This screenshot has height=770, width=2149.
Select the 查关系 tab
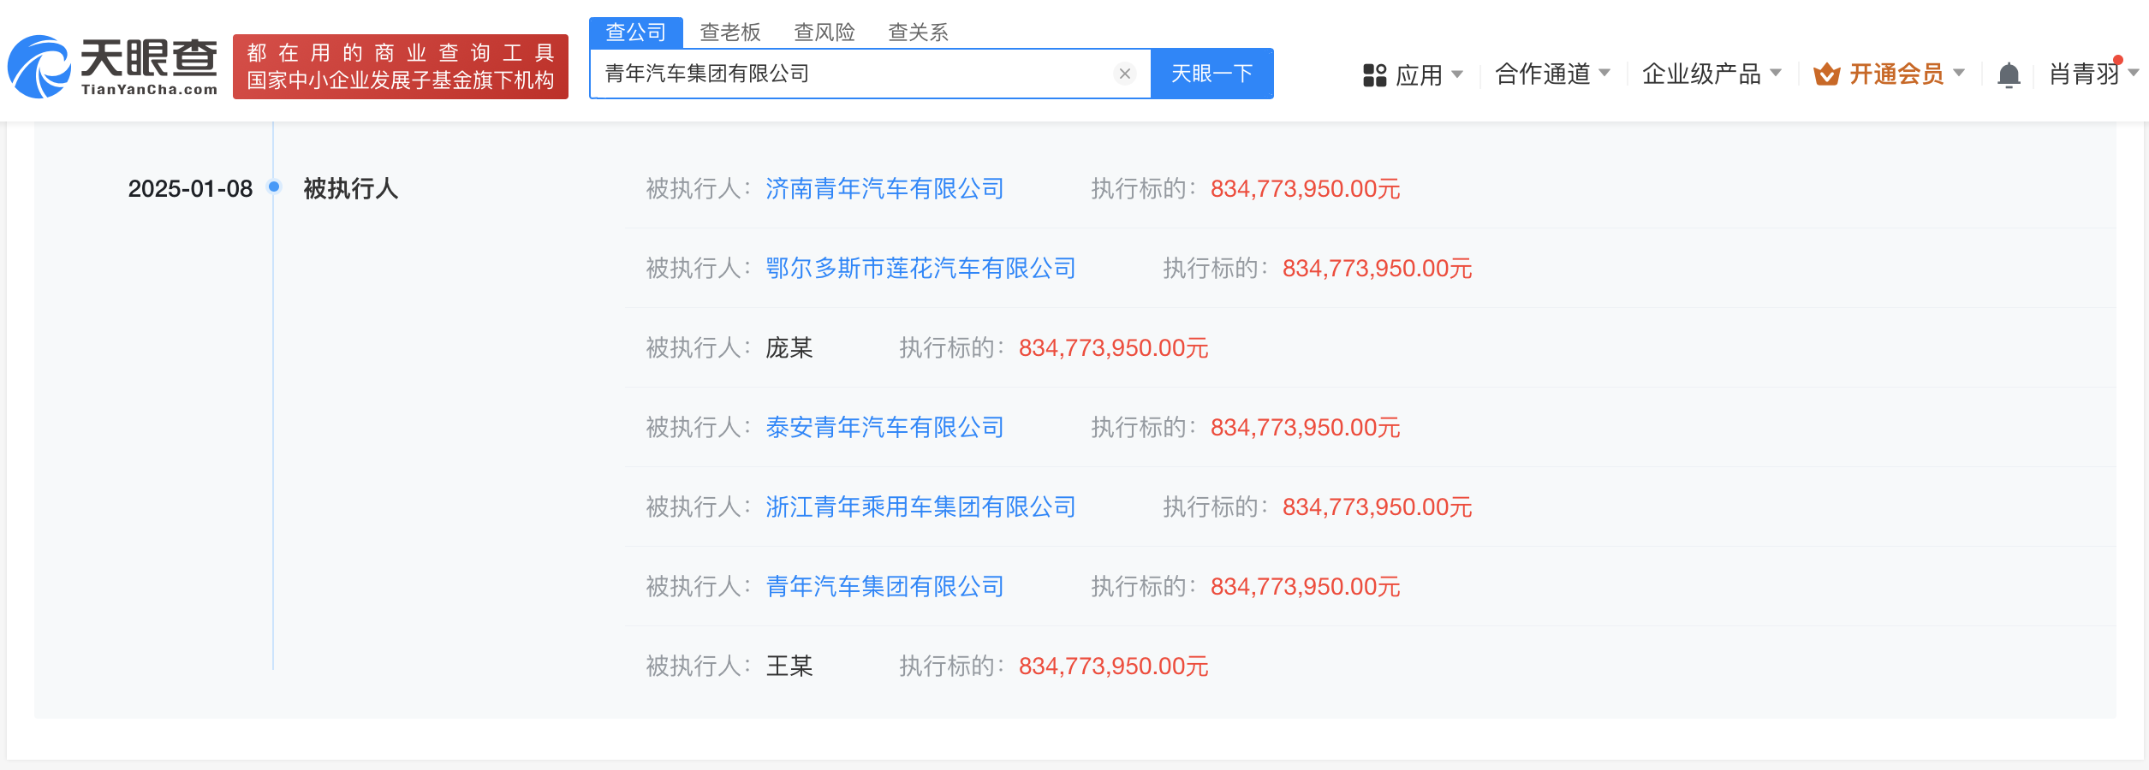[919, 33]
